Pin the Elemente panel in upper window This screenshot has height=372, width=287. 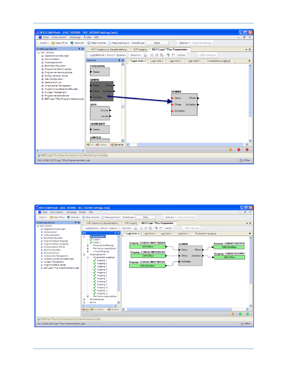tap(119, 61)
